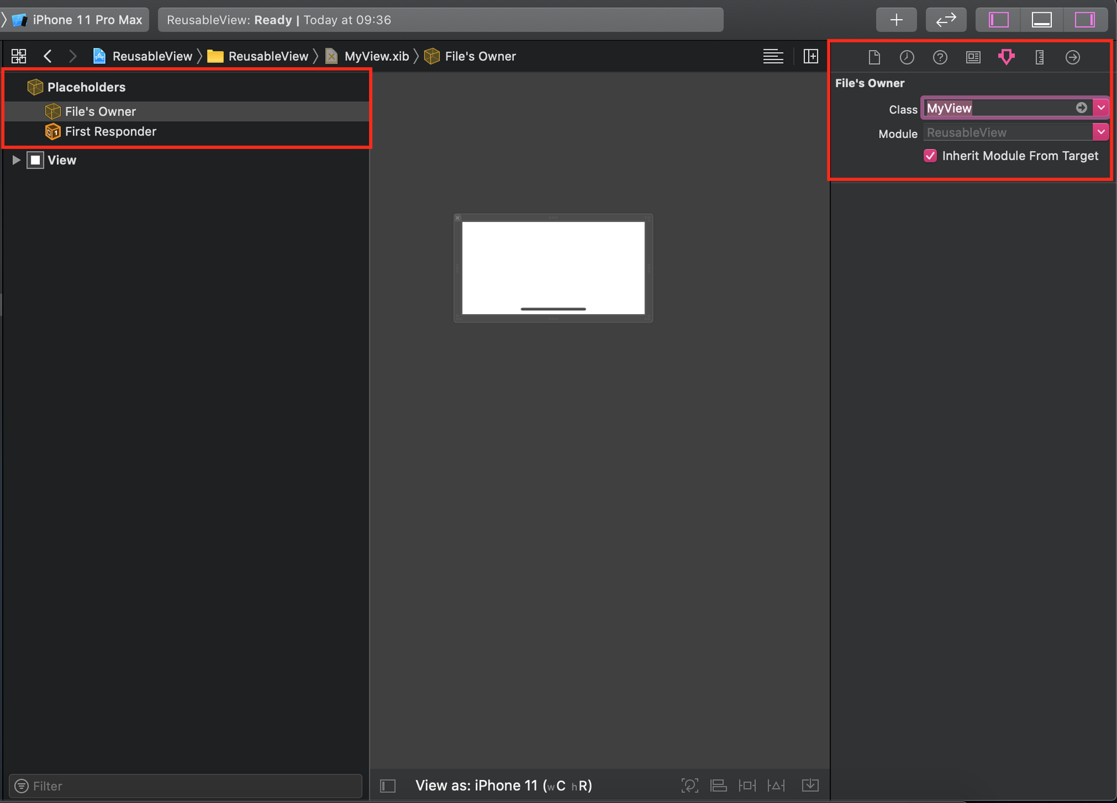Open the Module dropdown list
The width and height of the screenshot is (1117, 803).
point(1101,132)
